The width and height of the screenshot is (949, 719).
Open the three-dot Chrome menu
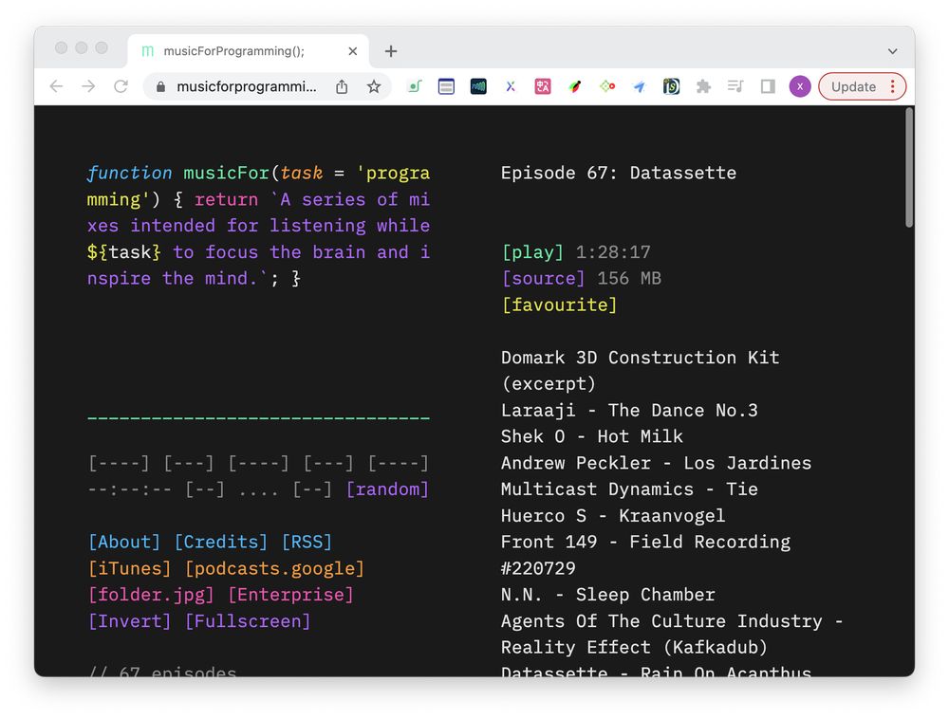(893, 86)
